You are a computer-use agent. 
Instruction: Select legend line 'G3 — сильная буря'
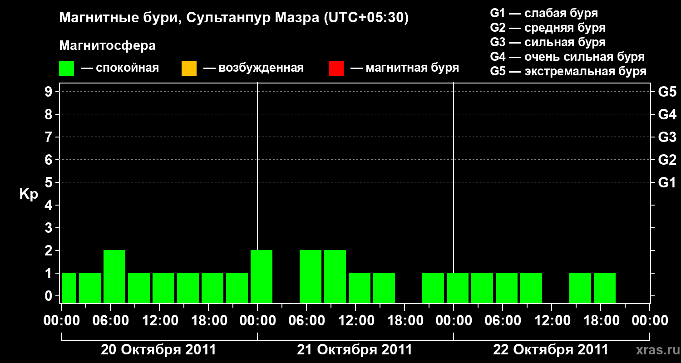548,42
